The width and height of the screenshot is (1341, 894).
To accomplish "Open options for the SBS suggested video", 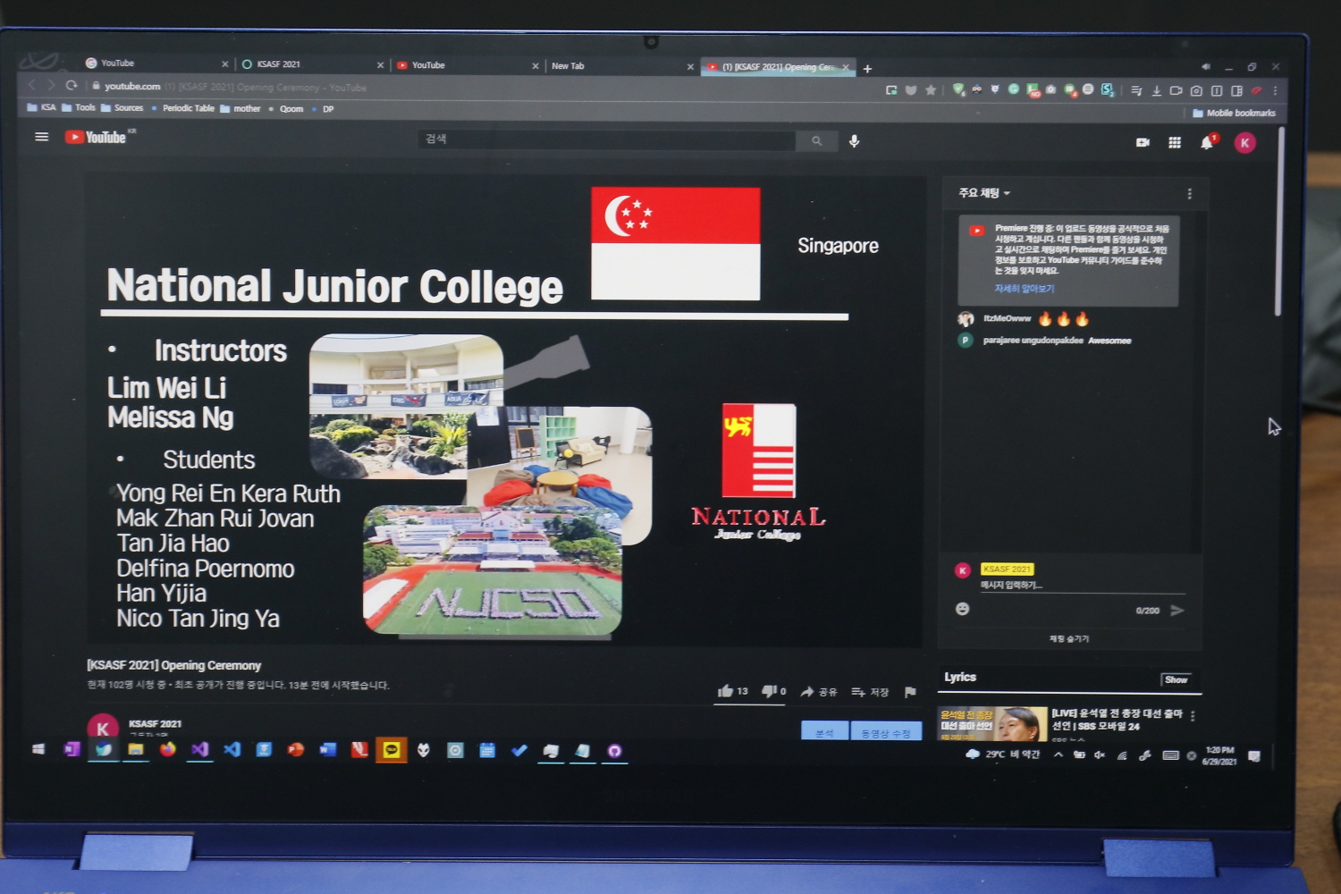I will (1193, 716).
